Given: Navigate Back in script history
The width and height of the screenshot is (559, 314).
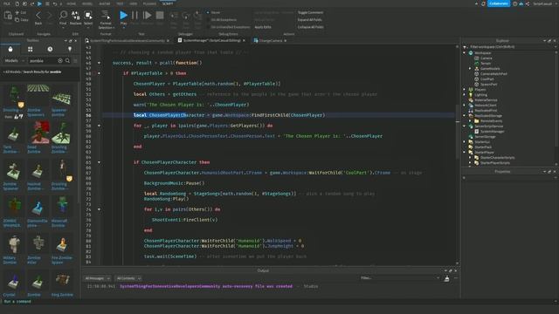Looking at the screenshot, I should click(x=38, y=17).
